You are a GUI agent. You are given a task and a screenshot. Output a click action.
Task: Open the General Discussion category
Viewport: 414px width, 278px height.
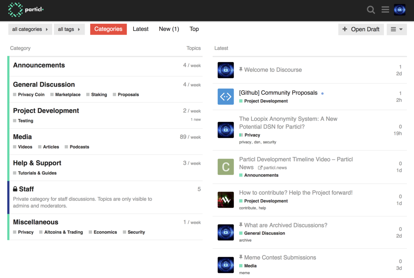44,84
